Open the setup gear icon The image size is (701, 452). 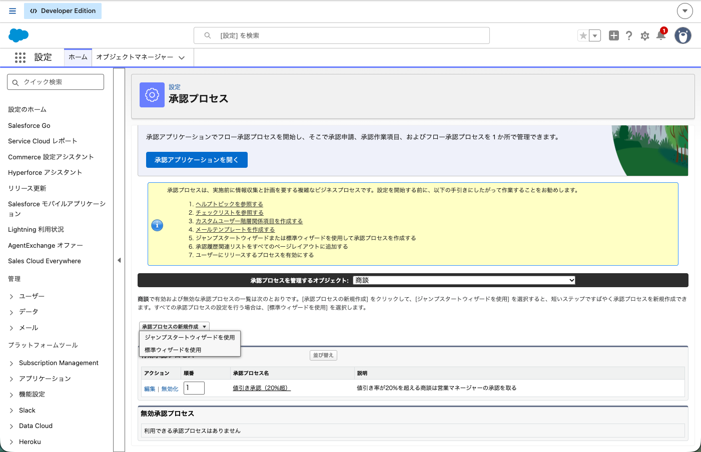coord(645,36)
